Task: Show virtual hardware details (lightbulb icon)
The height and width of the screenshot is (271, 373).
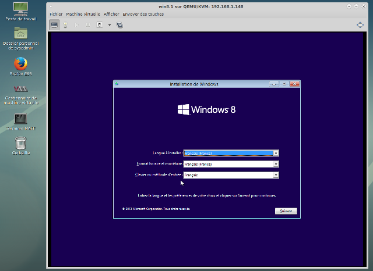Action: click(x=65, y=25)
